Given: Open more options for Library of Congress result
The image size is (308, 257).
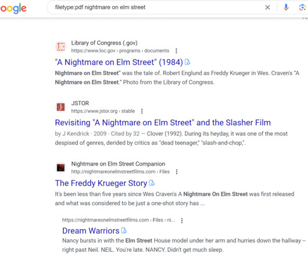Looking at the screenshot, I should tap(176, 51).
